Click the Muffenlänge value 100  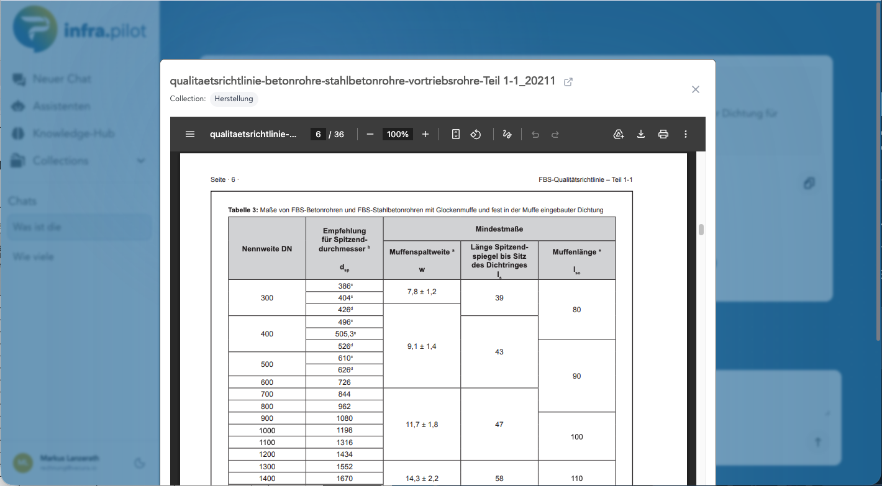click(577, 437)
